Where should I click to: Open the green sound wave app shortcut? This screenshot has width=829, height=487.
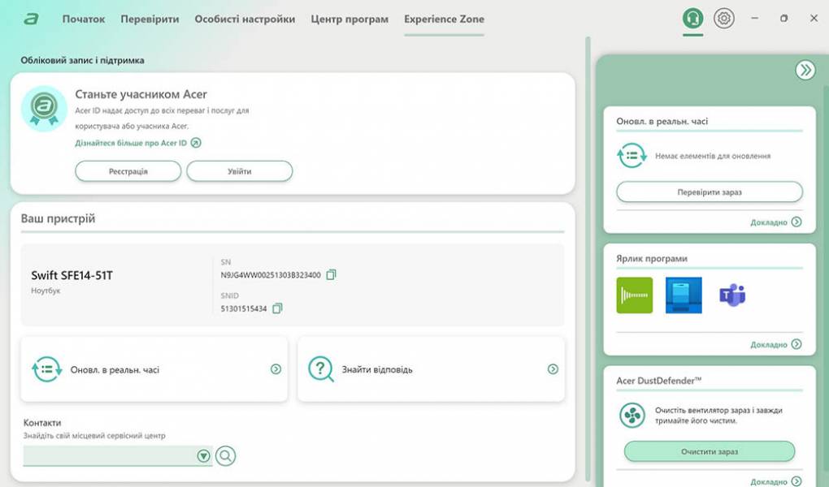coord(634,295)
